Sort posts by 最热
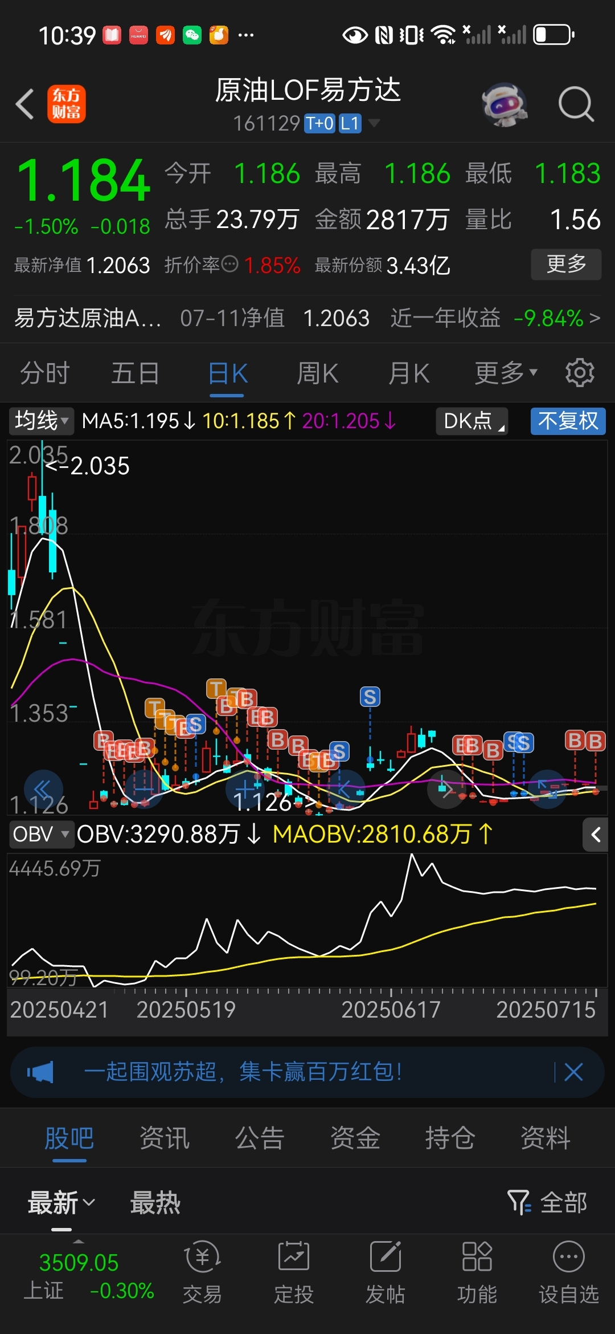Image resolution: width=615 pixels, height=1334 pixels. point(155,1203)
